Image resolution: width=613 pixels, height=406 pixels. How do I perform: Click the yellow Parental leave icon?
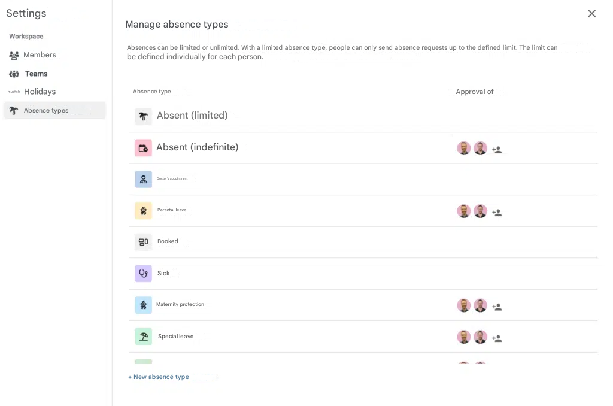click(143, 211)
